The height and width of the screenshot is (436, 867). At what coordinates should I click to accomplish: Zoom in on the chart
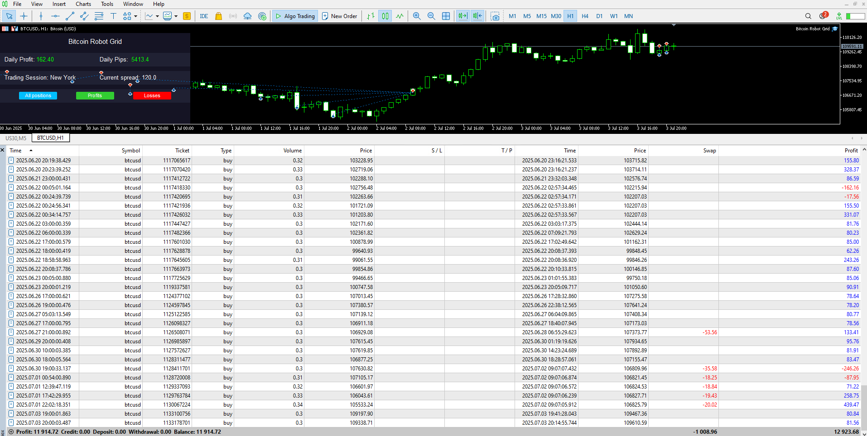tap(417, 16)
